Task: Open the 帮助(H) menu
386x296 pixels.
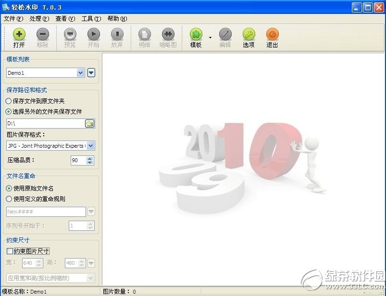Action: click(x=117, y=19)
